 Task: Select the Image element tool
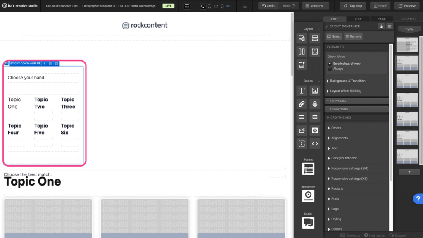[x=314, y=90]
